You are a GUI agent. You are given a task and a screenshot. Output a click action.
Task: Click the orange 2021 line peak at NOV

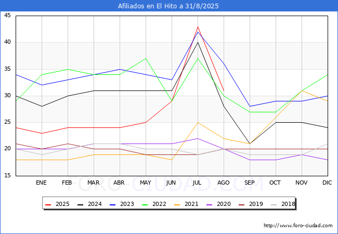[302, 90]
